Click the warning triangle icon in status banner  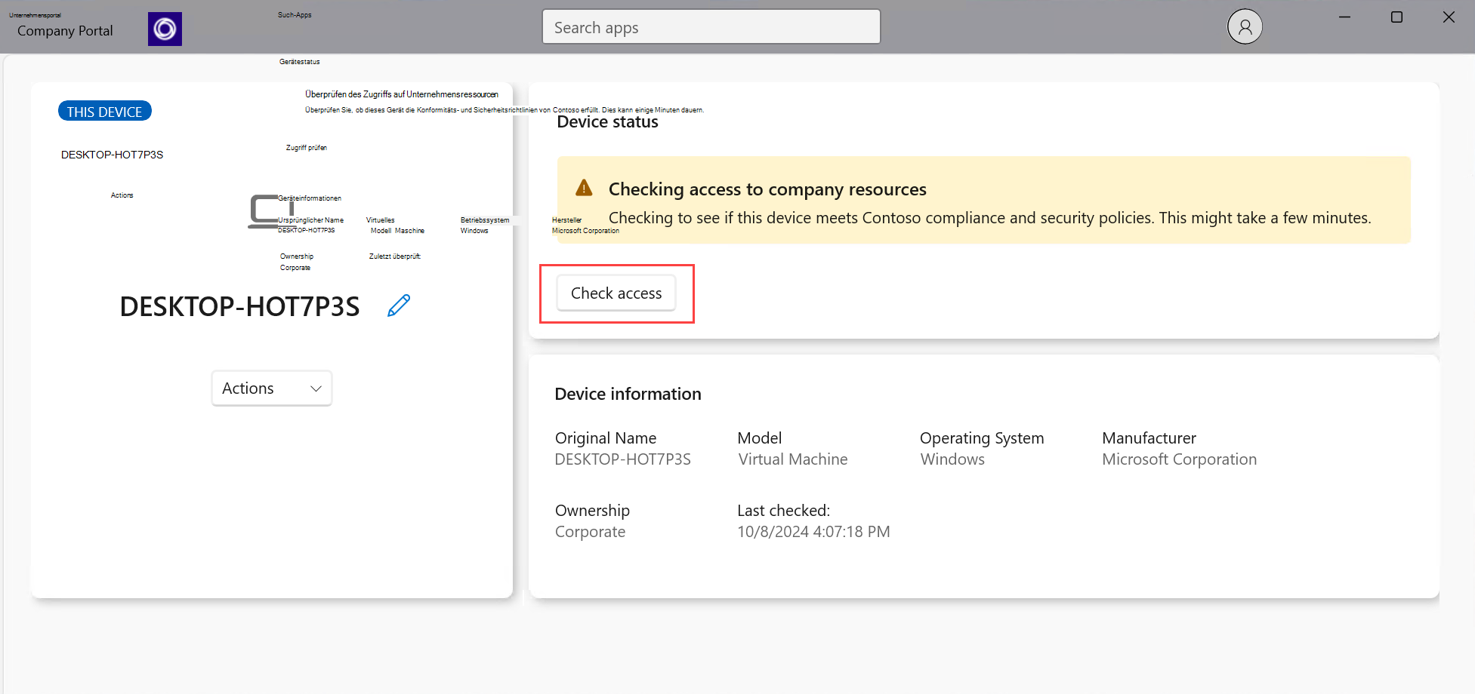(584, 188)
